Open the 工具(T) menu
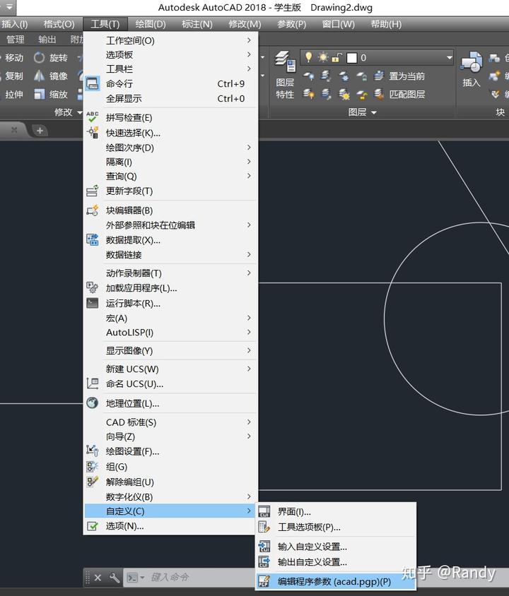The height and width of the screenshot is (596, 509). pyautogui.click(x=105, y=24)
